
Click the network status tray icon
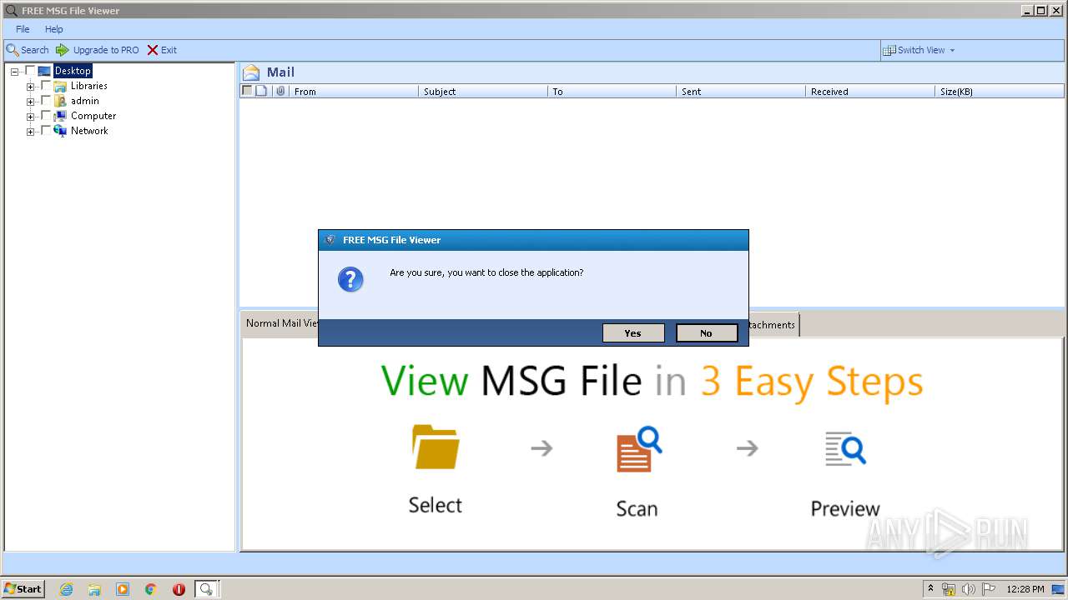tap(949, 589)
